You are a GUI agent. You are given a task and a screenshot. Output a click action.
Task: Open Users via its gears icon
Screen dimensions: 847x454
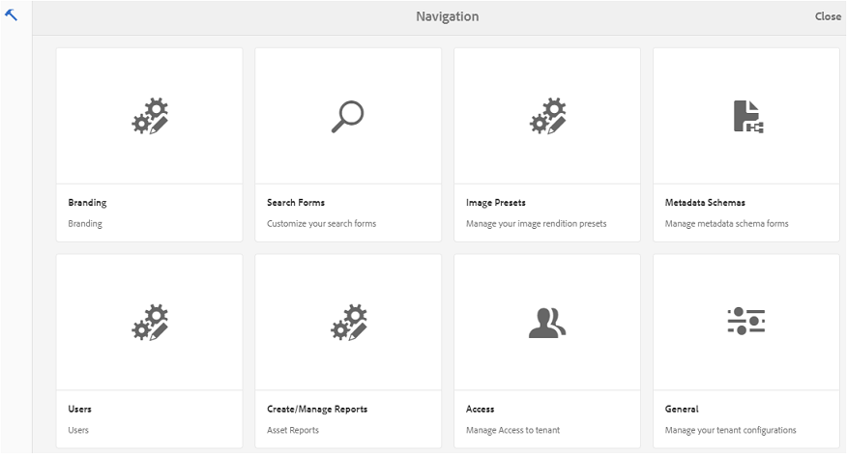150,323
